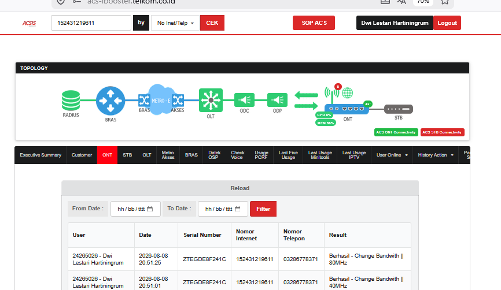
Task: Switch to the STB tab
Action: coord(127,155)
